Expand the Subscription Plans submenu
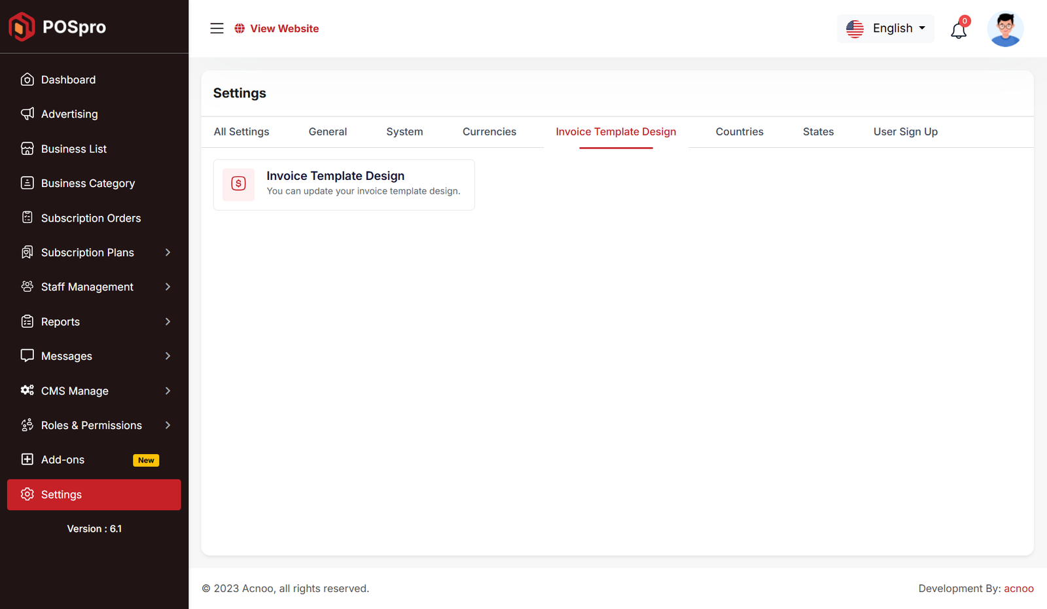This screenshot has height=609, width=1047. [x=168, y=252]
